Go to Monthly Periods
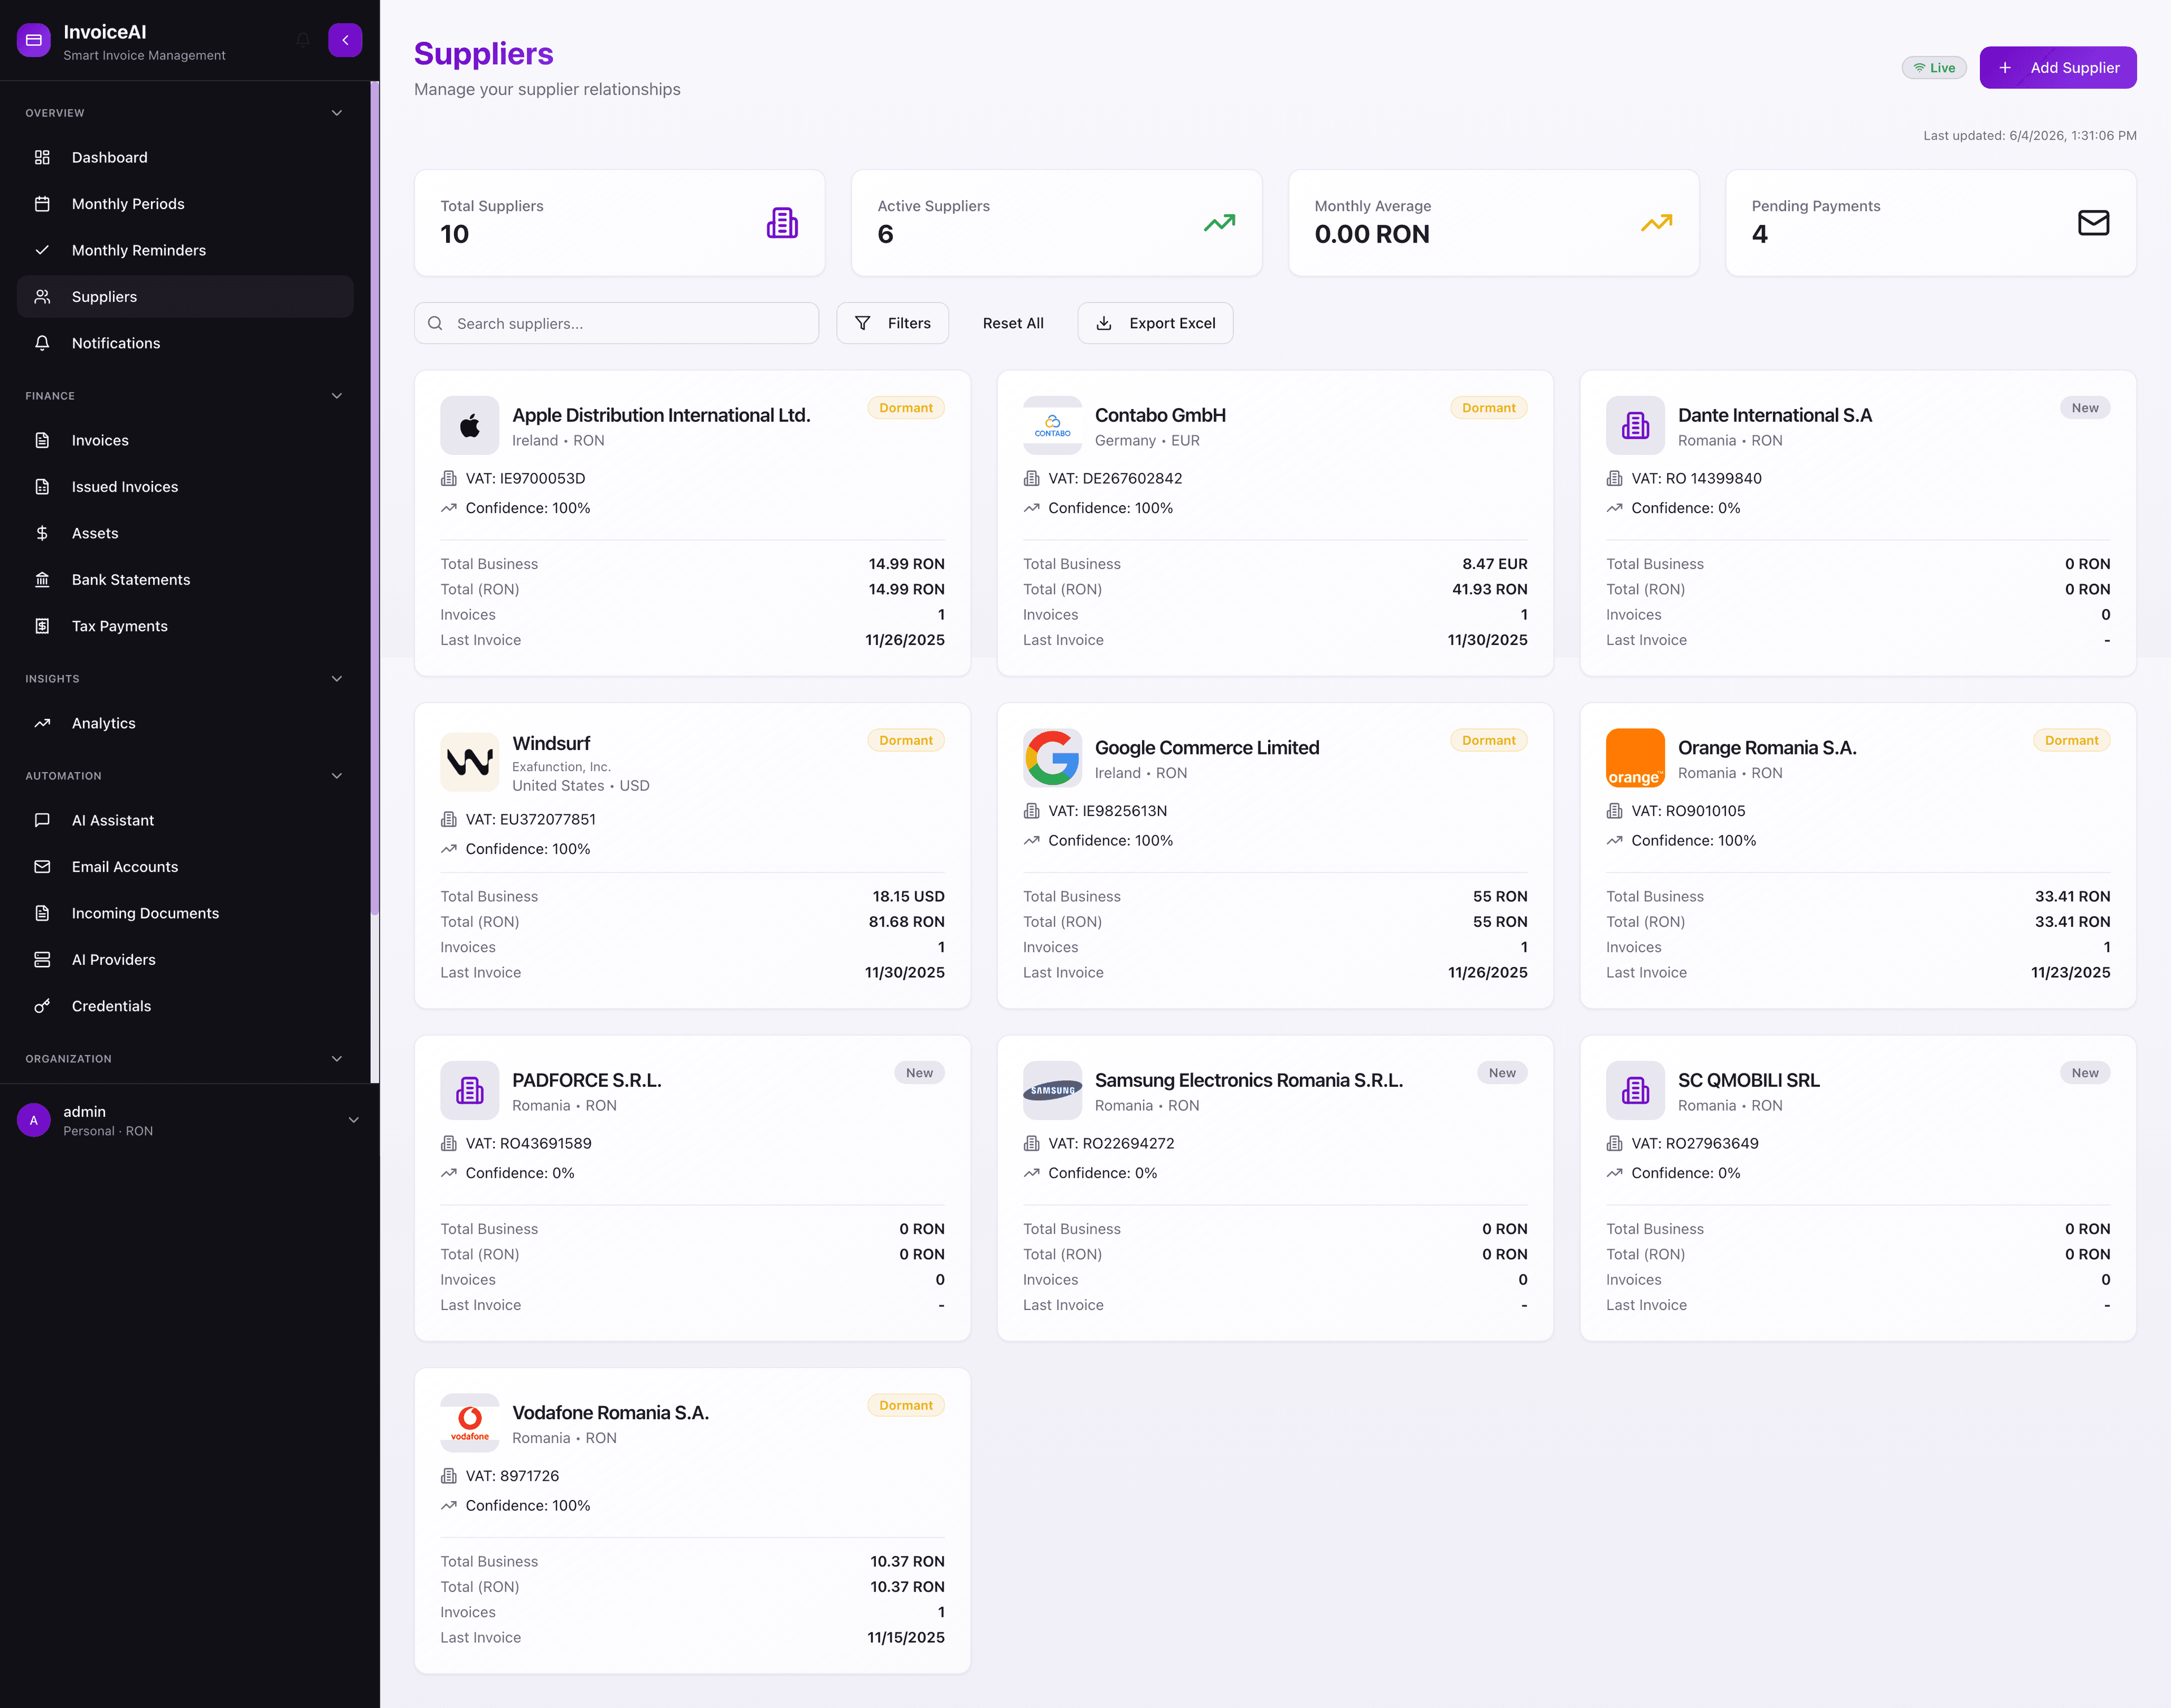Image resolution: width=2171 pixels, height=1708 pixels. pyautogui.click(x=185, y=204)
